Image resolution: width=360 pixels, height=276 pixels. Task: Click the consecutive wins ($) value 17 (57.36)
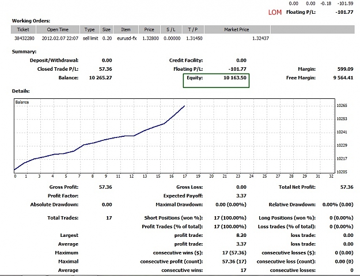tap(234, 252)
